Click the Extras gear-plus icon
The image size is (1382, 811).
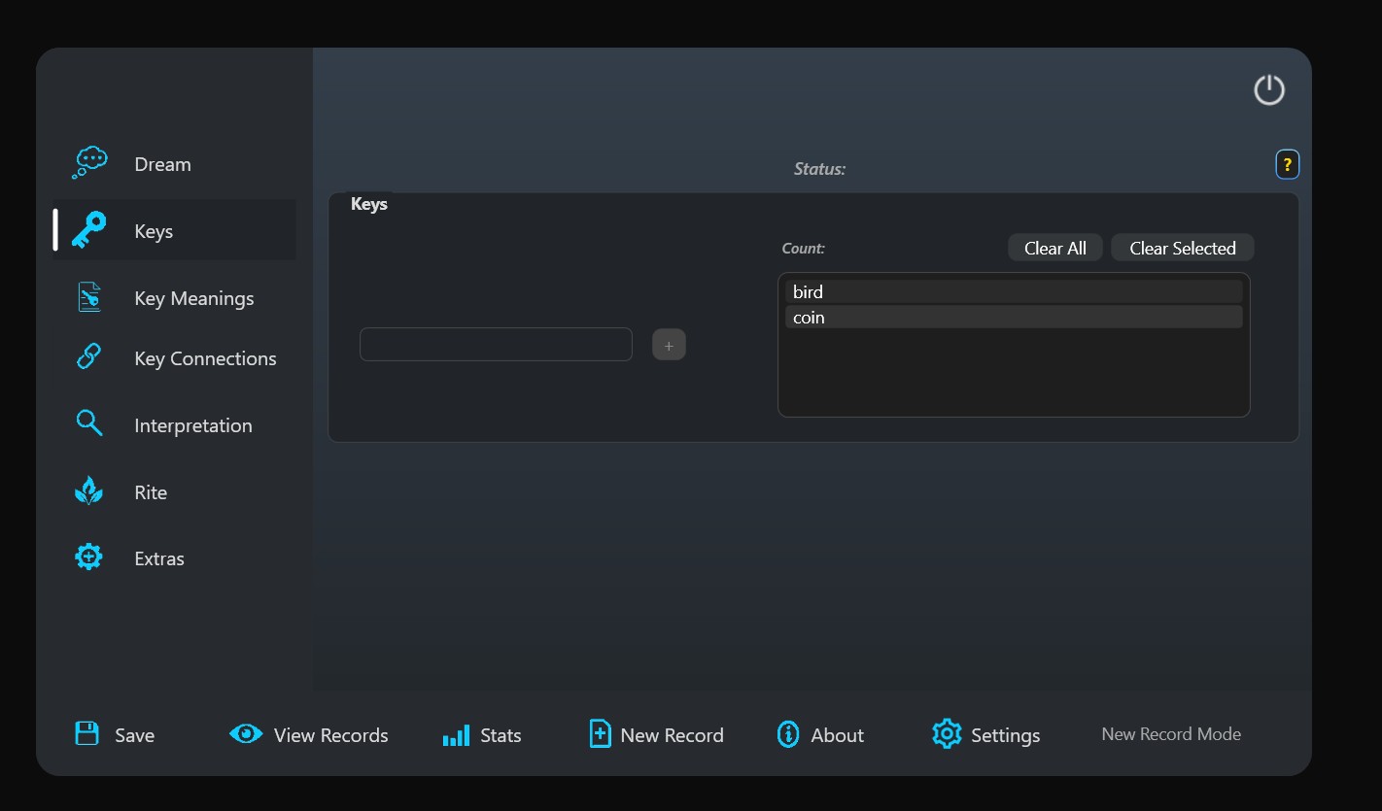[88, 557]
